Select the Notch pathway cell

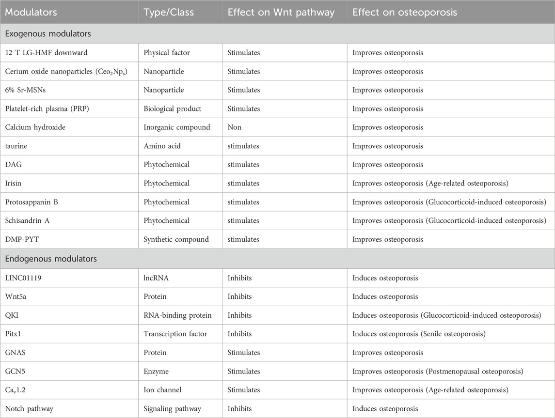[29, 408]
